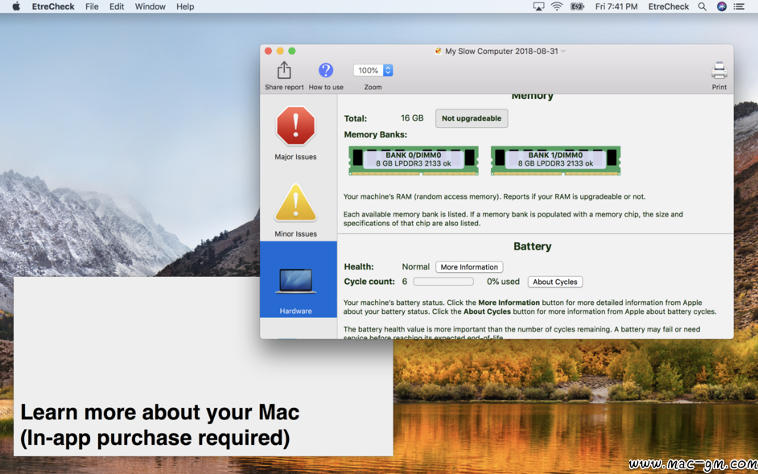This screenshot has width=758, height=474.
Task: Click the Not upgradeable button
Action: point(472,118)
